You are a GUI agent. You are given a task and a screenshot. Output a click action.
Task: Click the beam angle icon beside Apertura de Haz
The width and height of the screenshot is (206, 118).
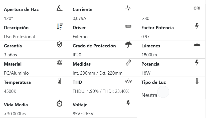(x=60, y=8)
